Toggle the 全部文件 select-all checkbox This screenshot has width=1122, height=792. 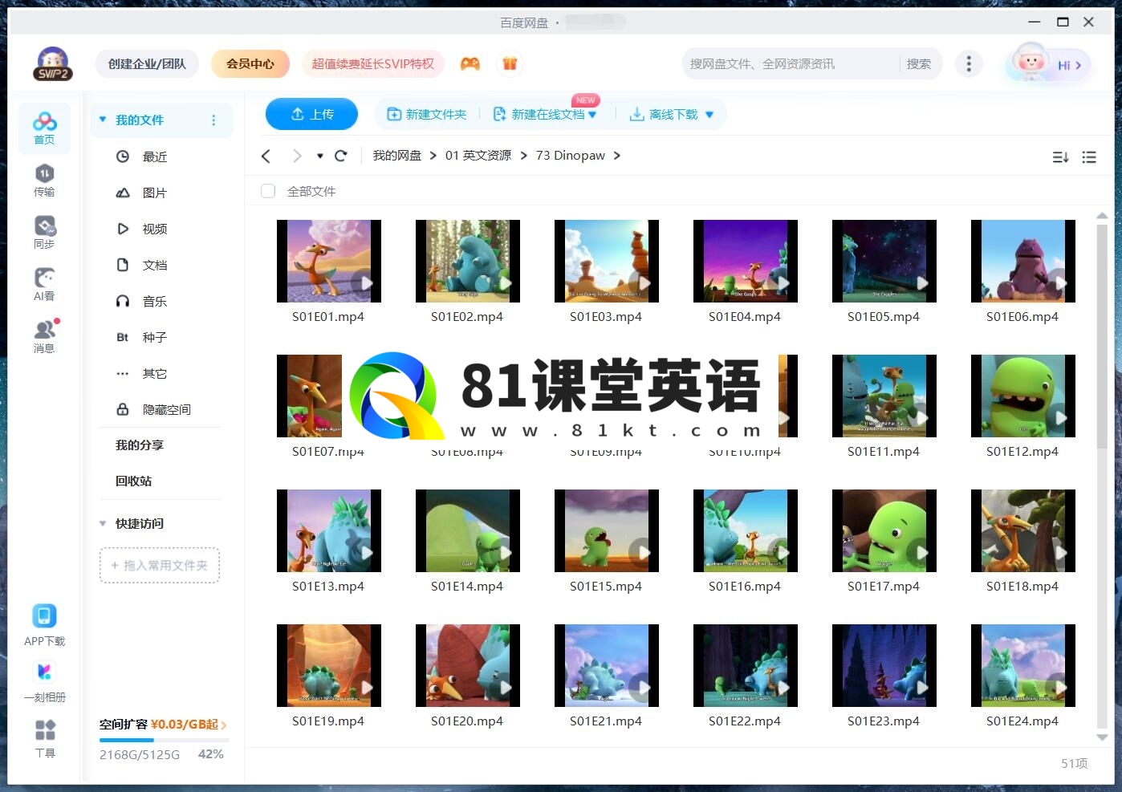[268, 191]
